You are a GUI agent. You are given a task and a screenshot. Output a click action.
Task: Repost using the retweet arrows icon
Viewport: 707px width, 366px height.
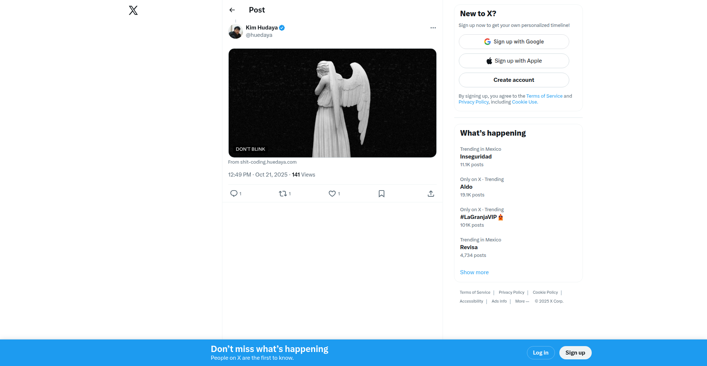(x=283, y=194)
